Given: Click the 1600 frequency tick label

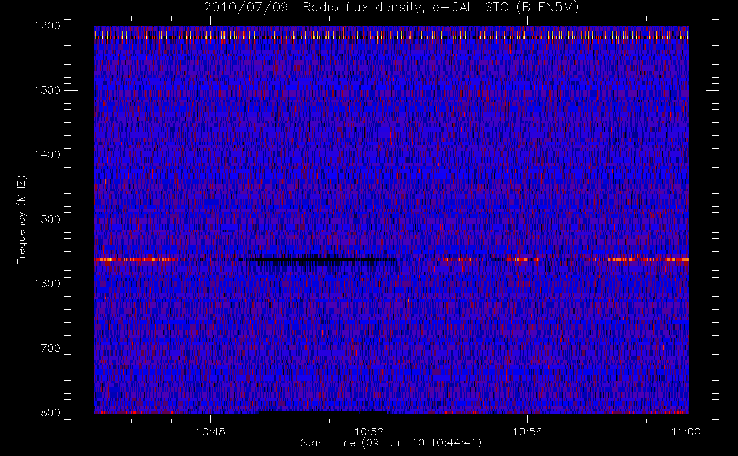Looking at the screenshot, I should click(47, 284).
